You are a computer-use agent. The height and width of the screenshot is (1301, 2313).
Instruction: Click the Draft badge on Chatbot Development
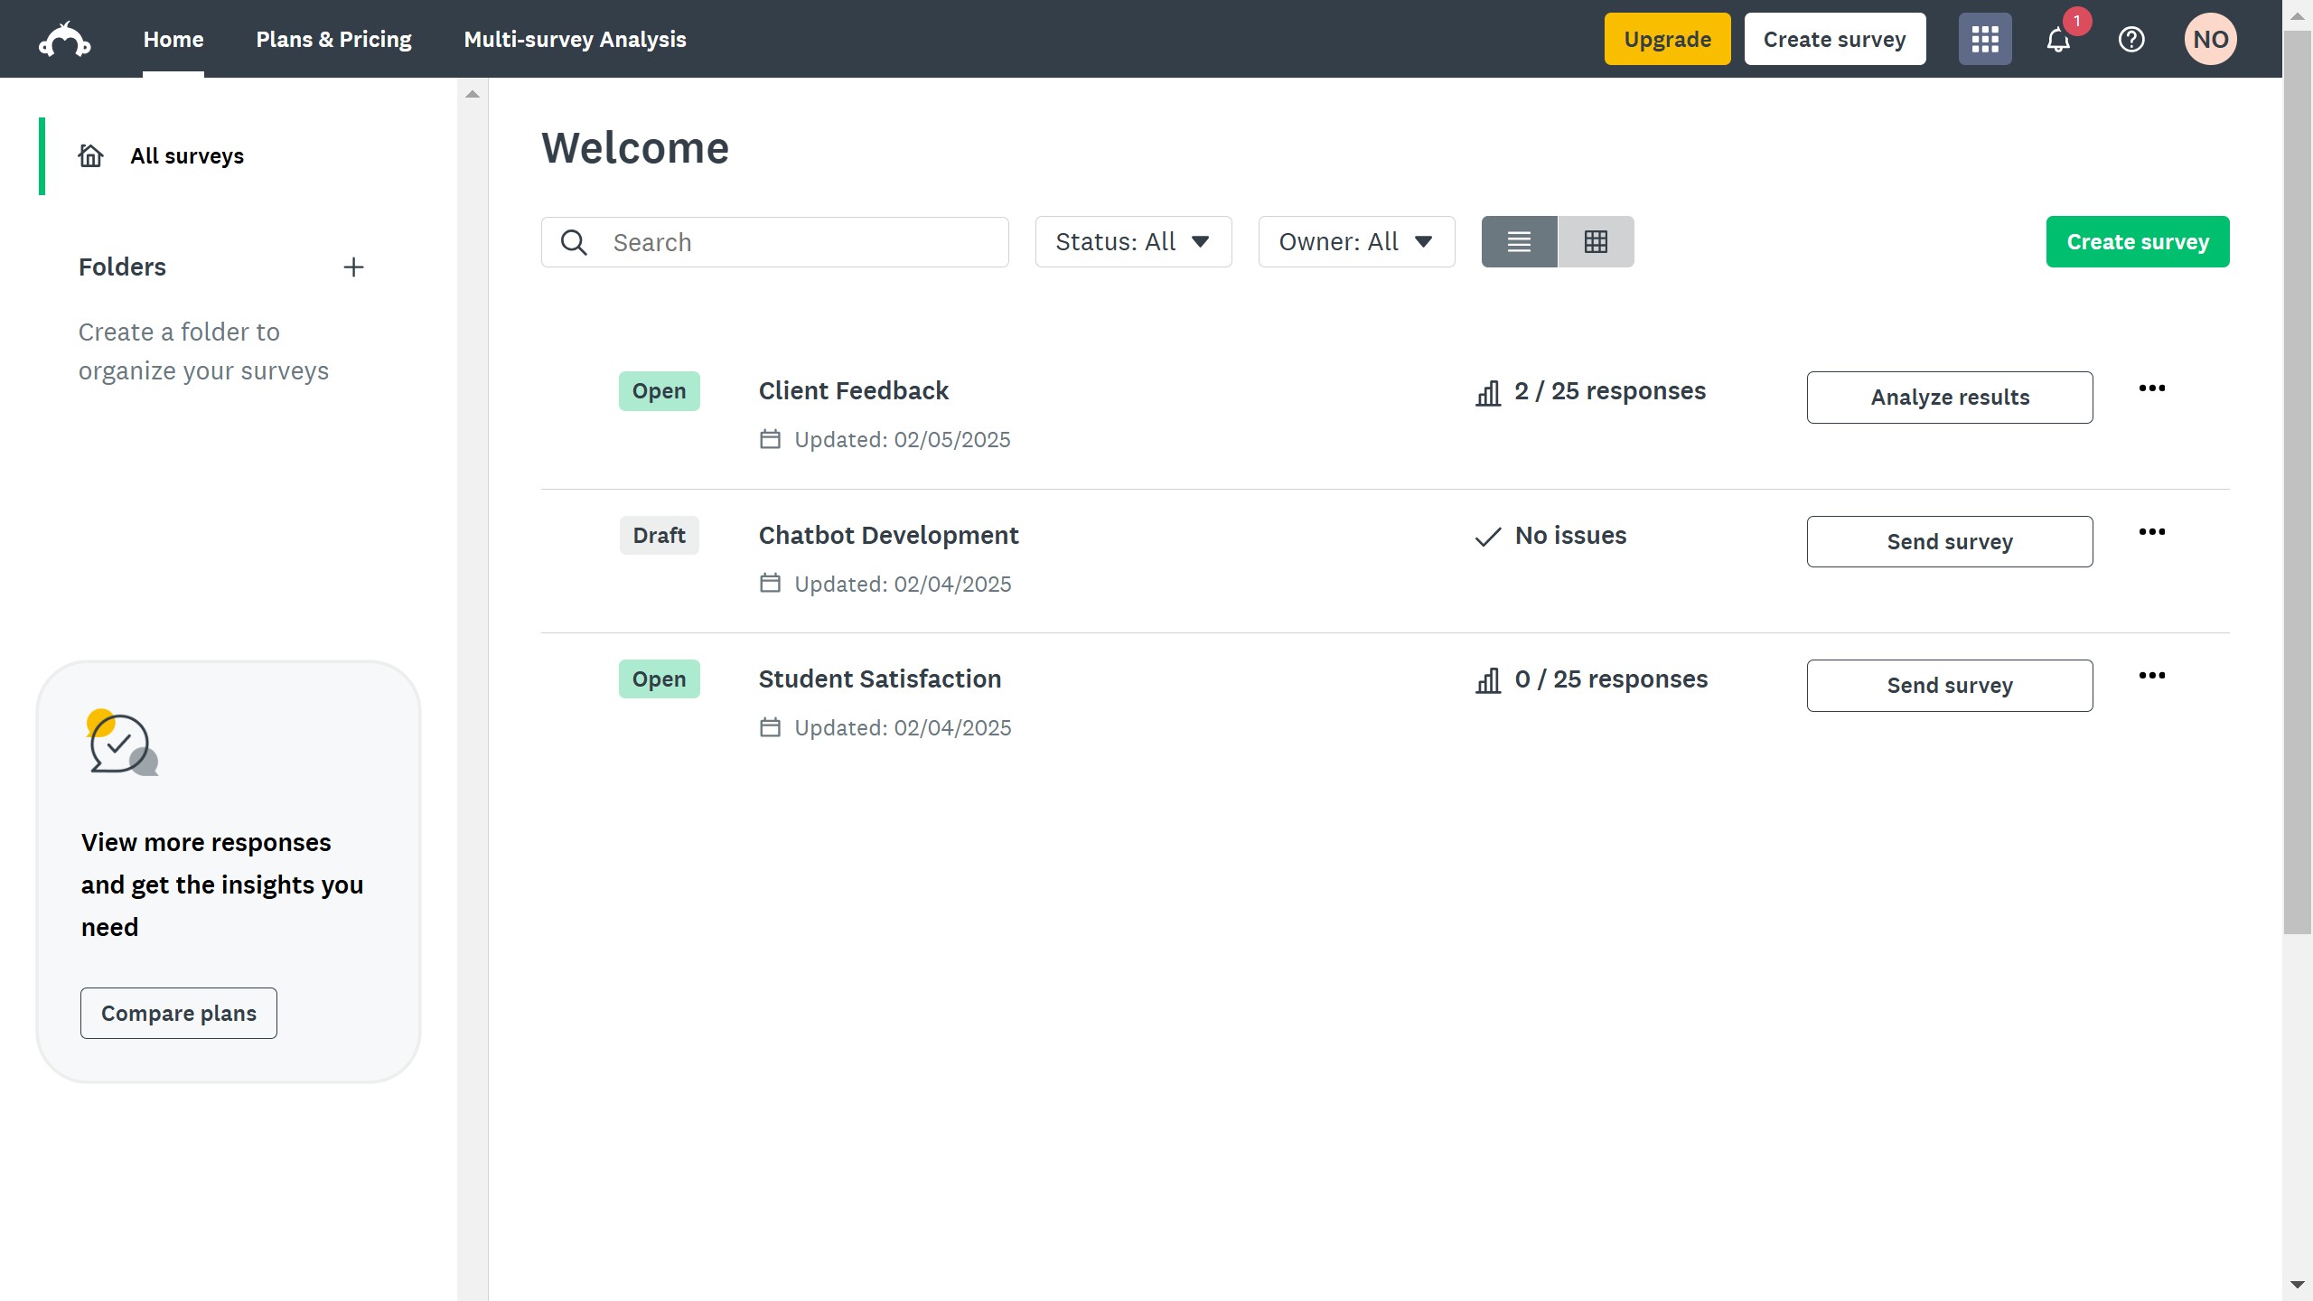point(660,536)
